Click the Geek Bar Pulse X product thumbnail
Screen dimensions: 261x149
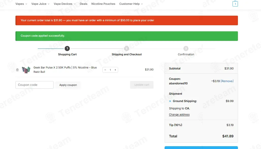pyautogui.click(x=26, y=70)
